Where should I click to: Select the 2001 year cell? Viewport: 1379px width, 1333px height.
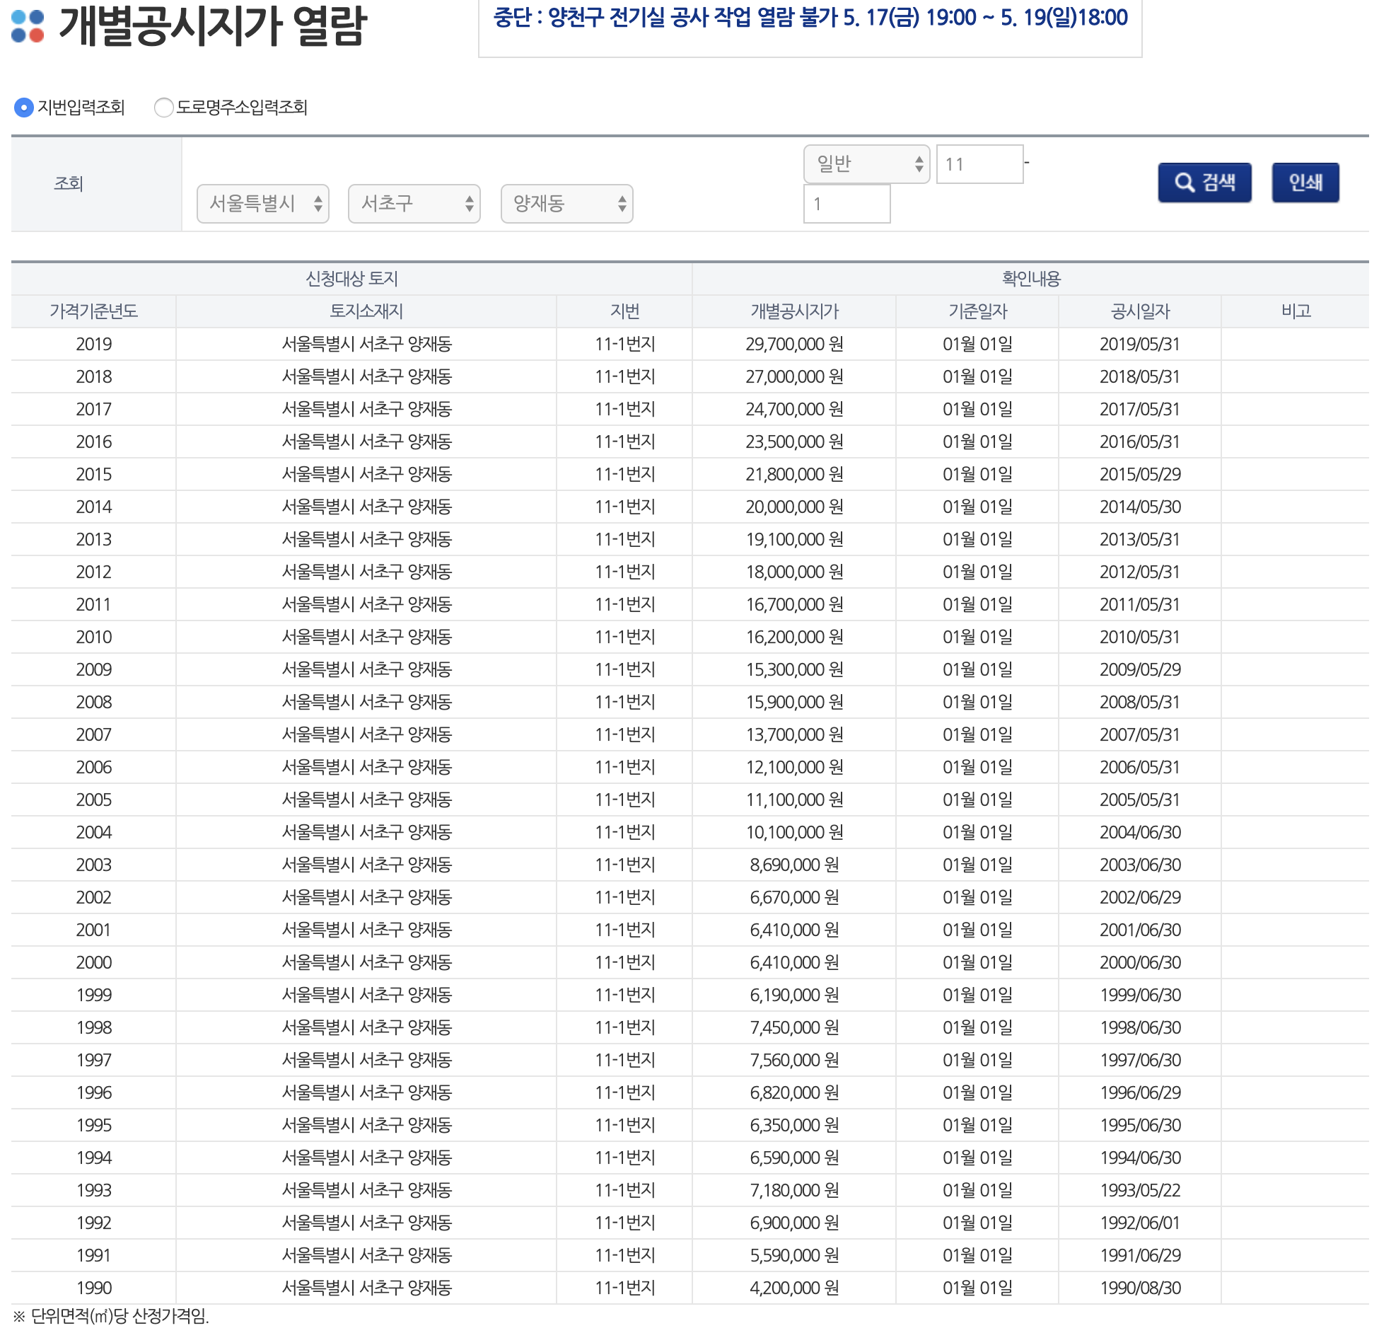pos(93,930)
